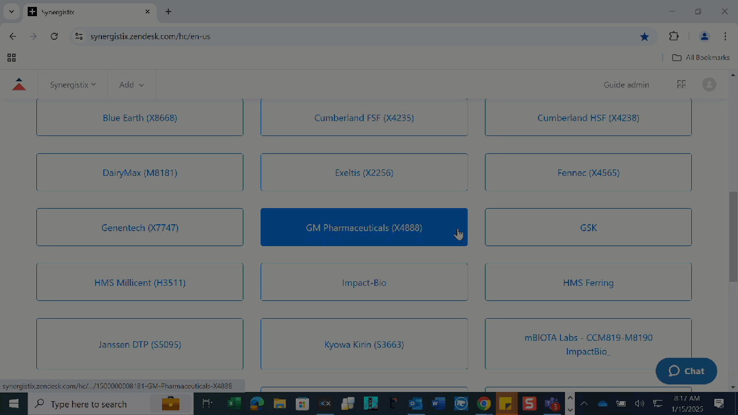
Task: Launch Excel from taskbar
Action: (x=234, y=403)
